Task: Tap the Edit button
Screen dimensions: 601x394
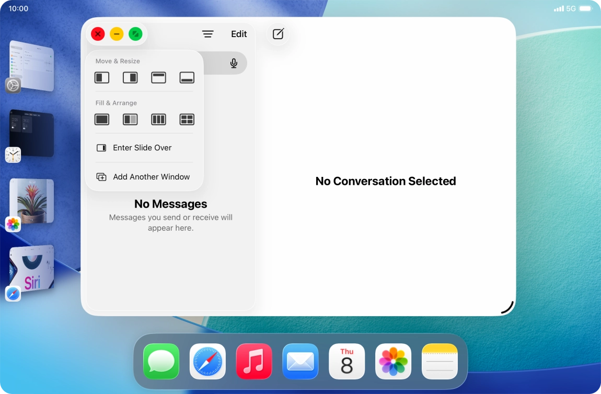Action: (x=238, y=34)
